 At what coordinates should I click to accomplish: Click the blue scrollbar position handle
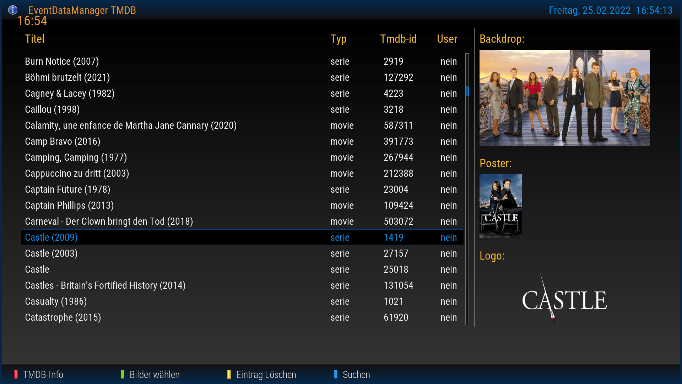[x=467, y=91]
